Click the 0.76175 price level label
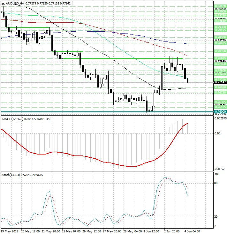227x234 pixels. tap(220, 107)
